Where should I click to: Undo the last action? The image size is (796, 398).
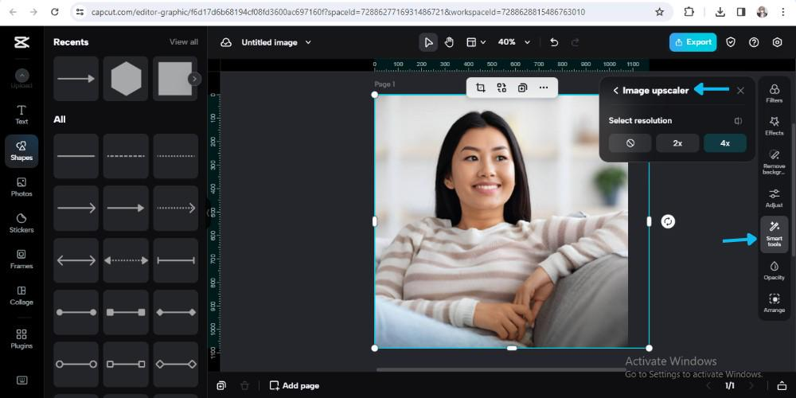coord(554,42)
